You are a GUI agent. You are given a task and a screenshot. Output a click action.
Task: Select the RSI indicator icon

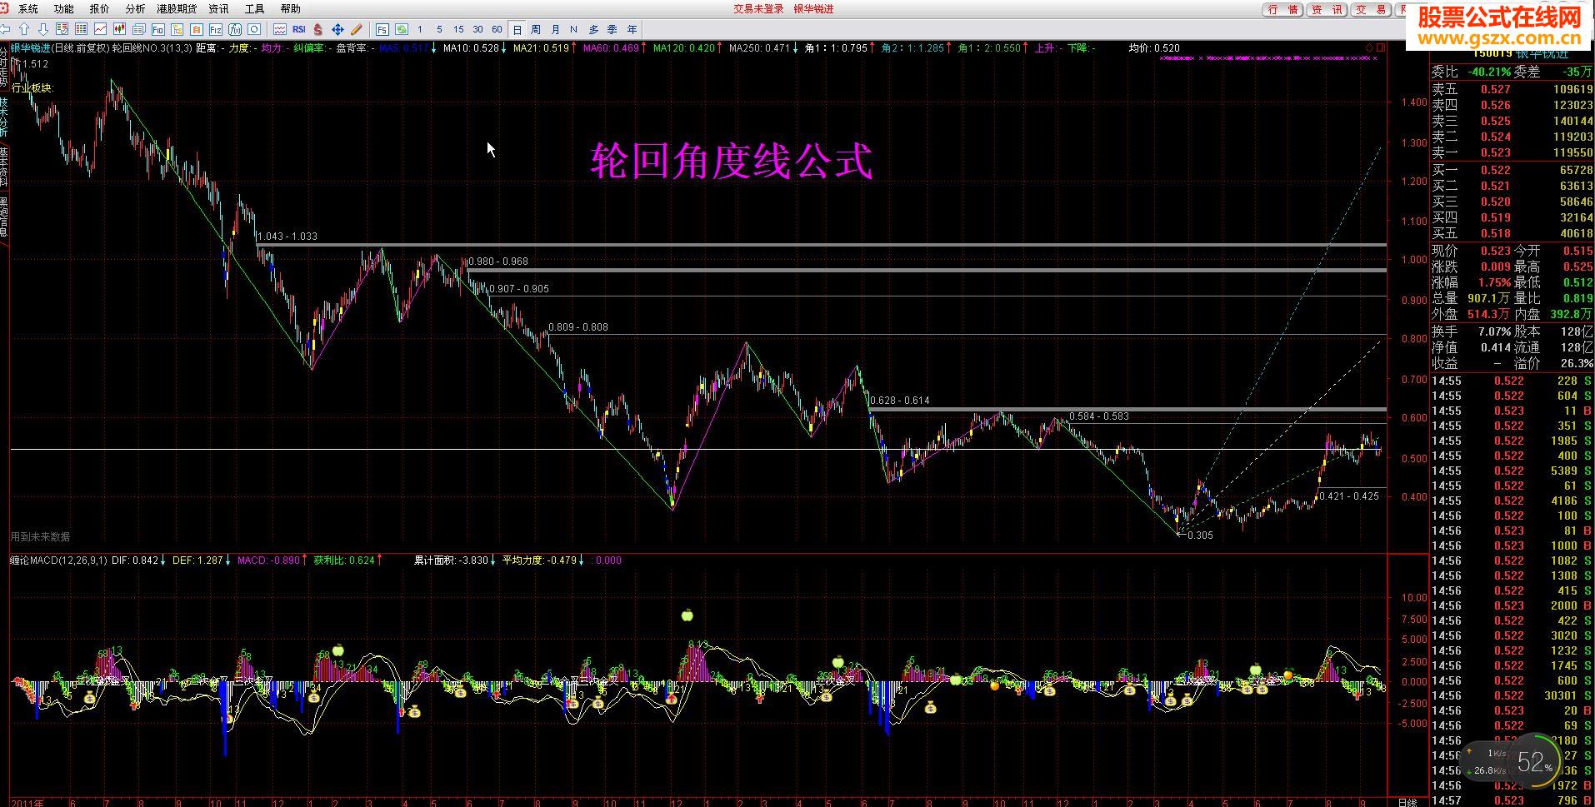tap(299, 29)
